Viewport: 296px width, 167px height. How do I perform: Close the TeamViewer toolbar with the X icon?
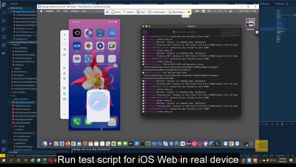[x=107, y=12]
